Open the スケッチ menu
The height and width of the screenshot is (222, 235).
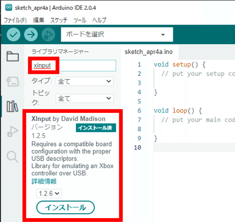(59, 20)
